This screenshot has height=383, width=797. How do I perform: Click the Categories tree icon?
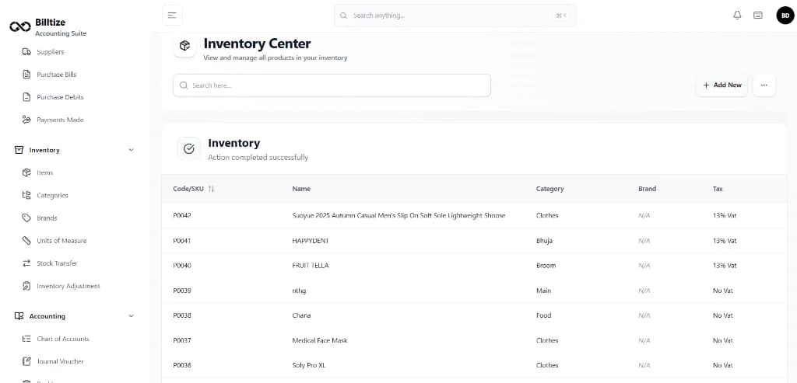tap(26, 195)
